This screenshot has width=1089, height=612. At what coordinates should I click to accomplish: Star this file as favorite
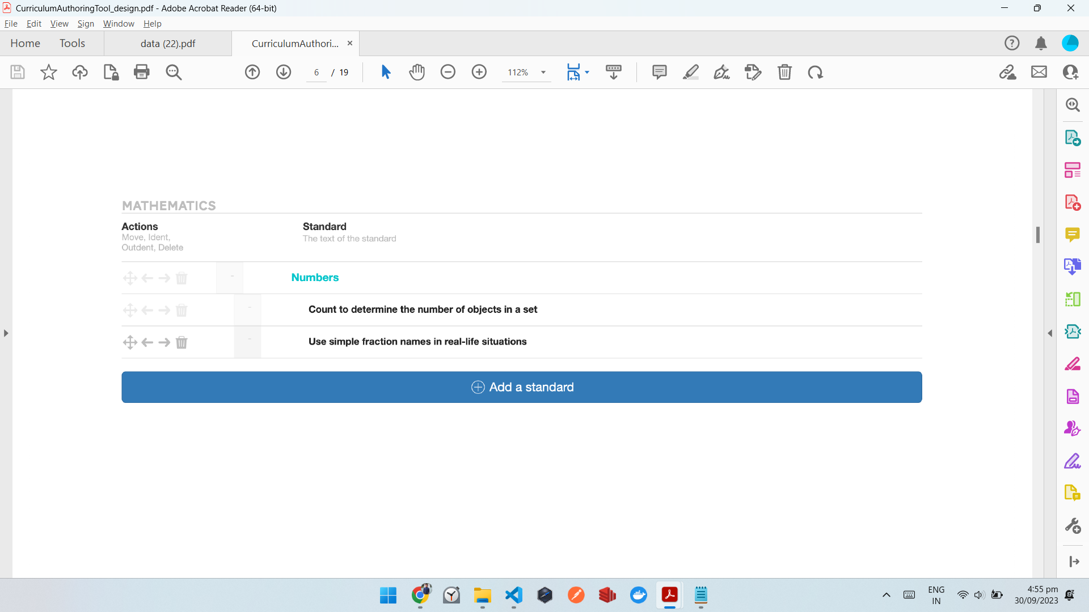[x=49, y=72]
